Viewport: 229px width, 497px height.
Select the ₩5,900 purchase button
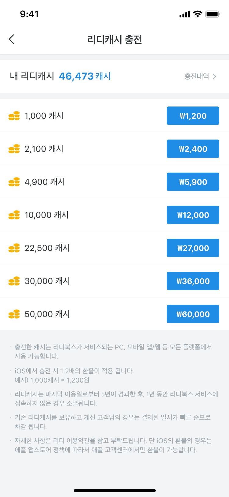[193, 182]
